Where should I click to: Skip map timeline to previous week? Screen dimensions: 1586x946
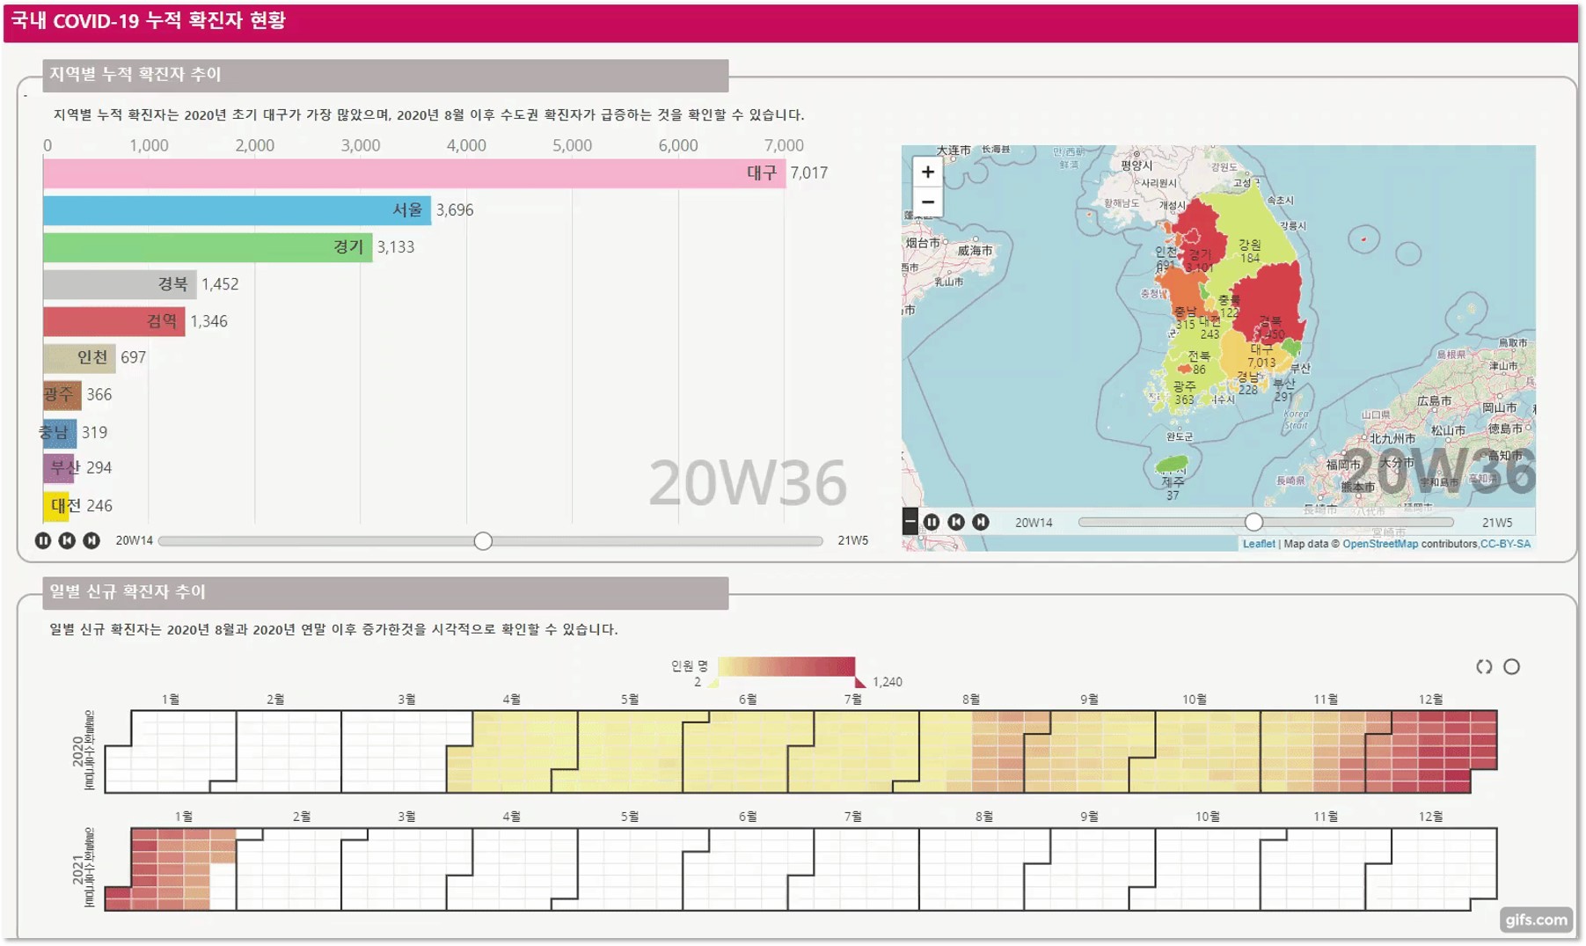point(956,522)
